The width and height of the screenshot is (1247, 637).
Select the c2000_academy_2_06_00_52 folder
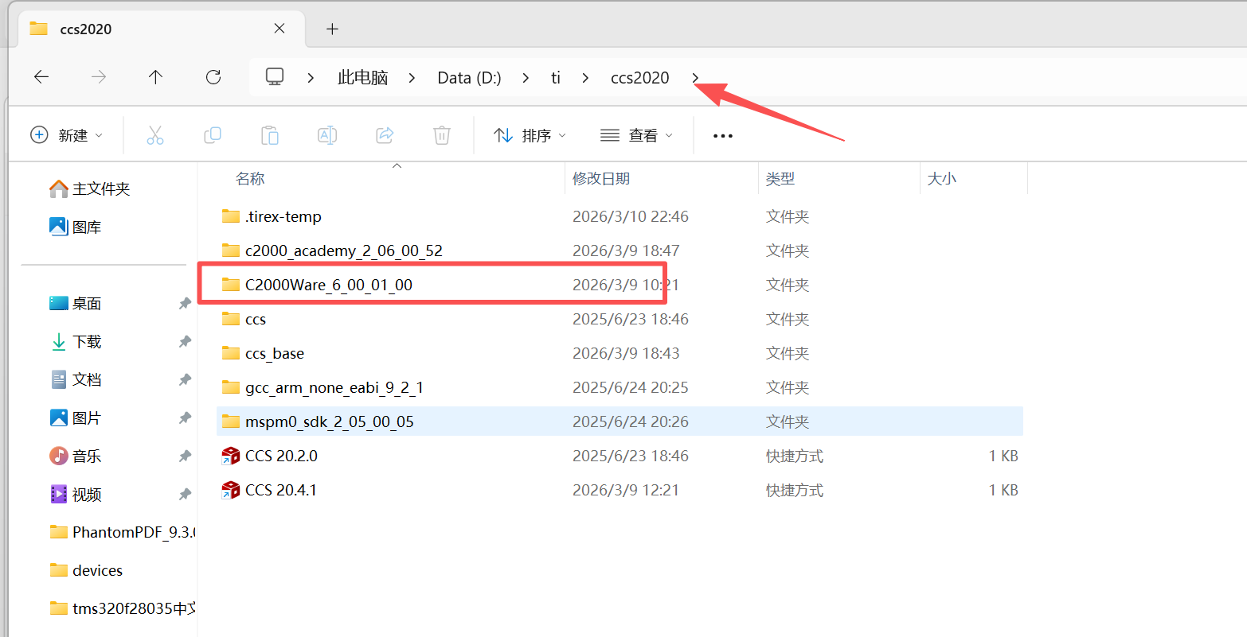point(620,251)
